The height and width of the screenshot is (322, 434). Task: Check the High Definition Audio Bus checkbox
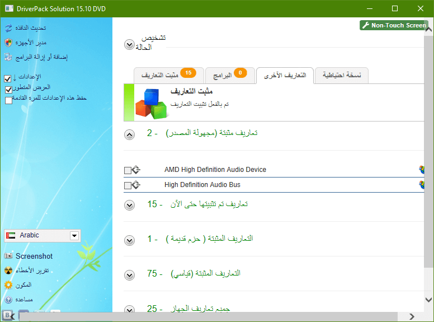click(128, 186)
